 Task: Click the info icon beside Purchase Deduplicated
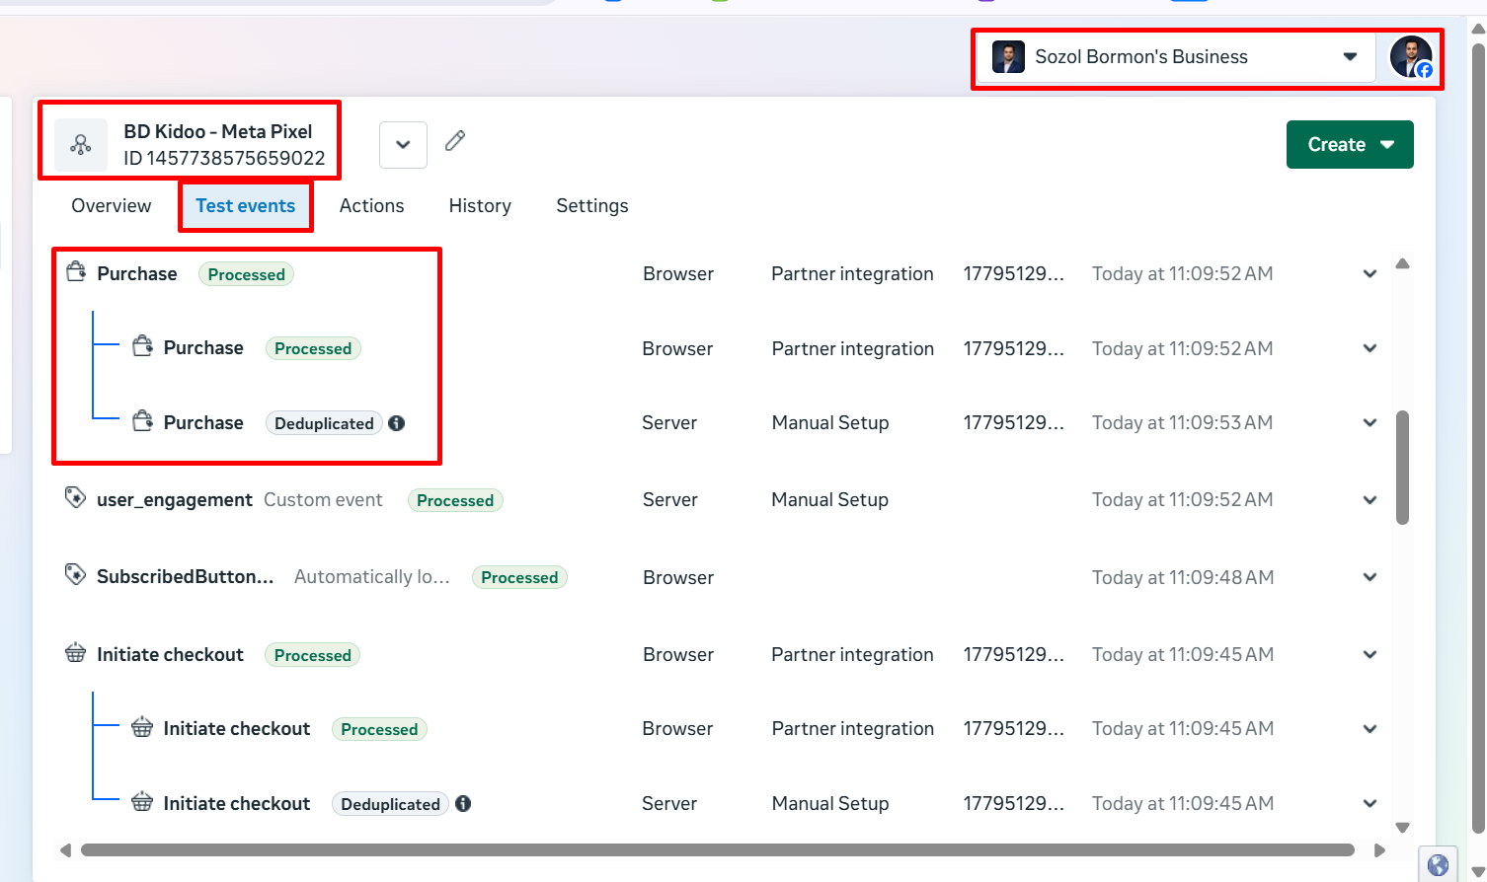pos(397,423)
